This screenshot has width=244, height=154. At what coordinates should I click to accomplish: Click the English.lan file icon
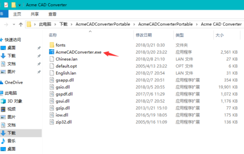[52, 73]
